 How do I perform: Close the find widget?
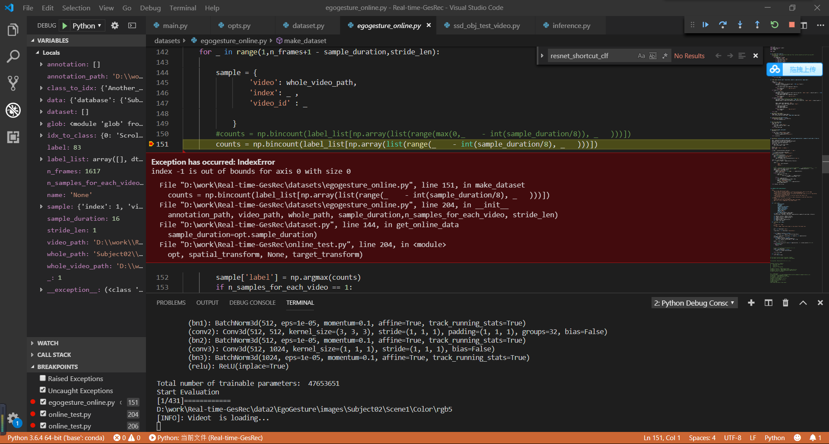(756, 56)
